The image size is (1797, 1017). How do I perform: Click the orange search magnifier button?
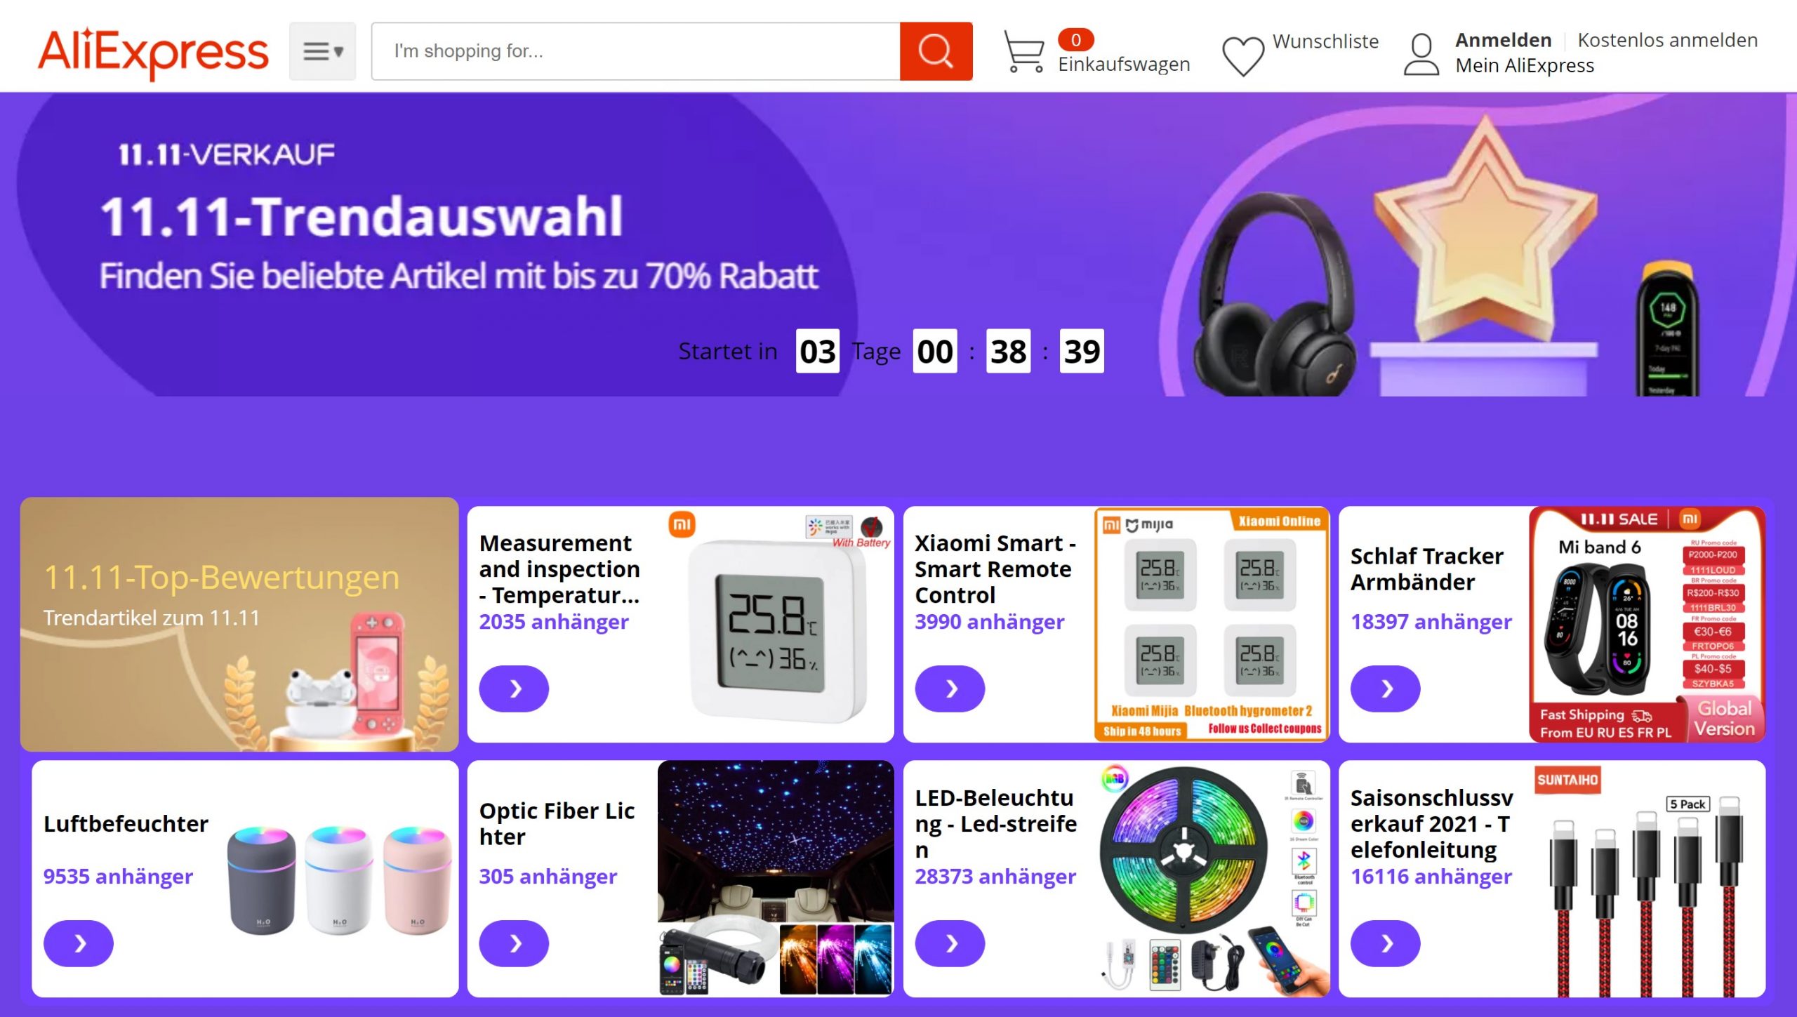click(x=936, y=51)
